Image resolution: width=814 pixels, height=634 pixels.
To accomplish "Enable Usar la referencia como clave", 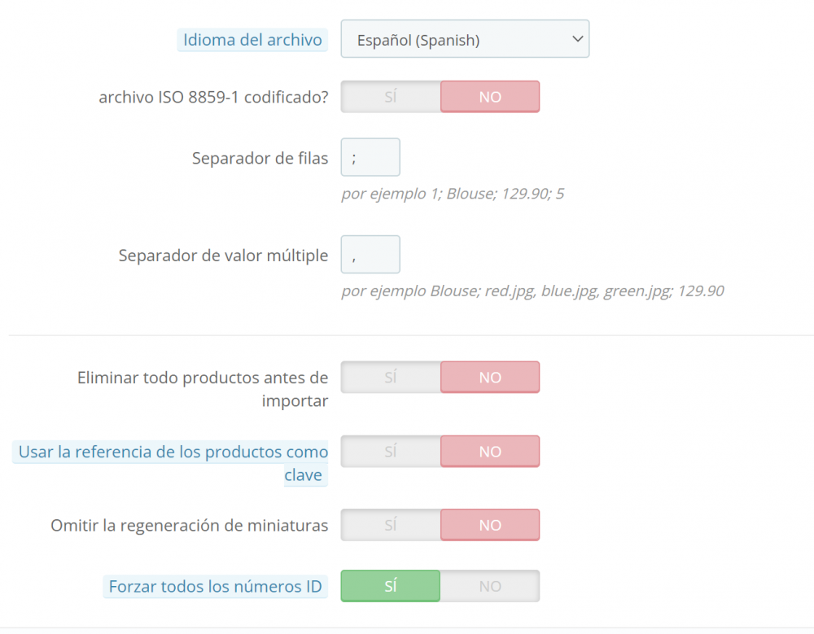I will coord(391,452).
